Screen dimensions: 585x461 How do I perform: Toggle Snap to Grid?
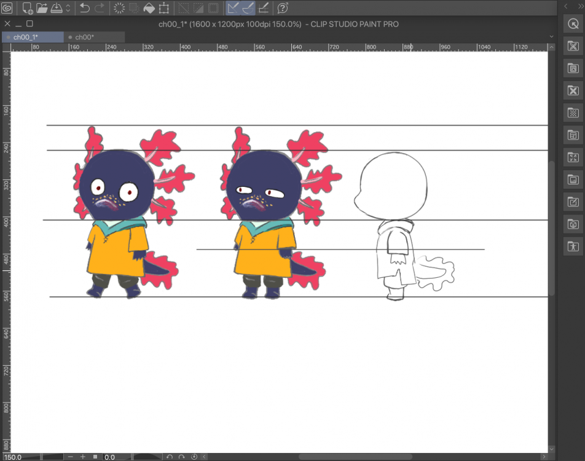tap(264, 8)
